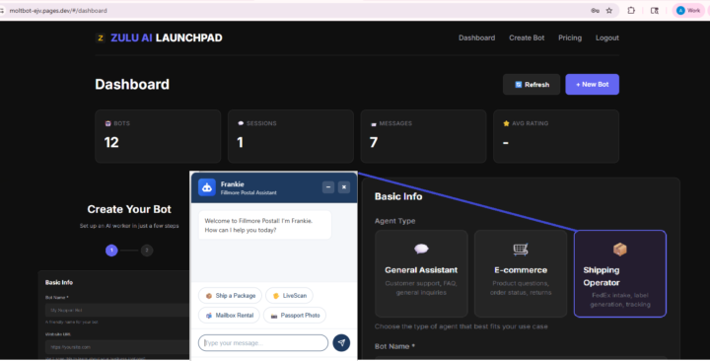Open the Work profile avatar button
This screenshot has width=710, height=361.
point(688,11)
